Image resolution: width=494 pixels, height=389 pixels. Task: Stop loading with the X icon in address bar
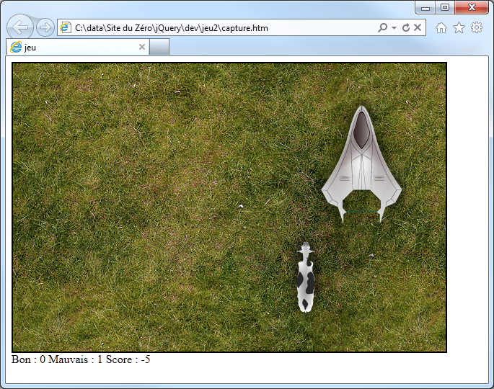pyautogui.click(x=418, y=28)
